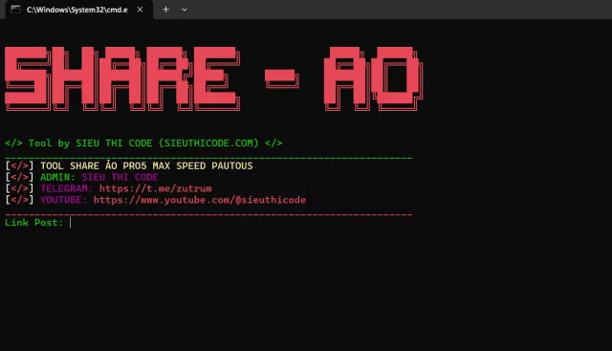Expand the new tab profile dropdown
The height and width of the screenshot is (351, 612).
(x=185, y=10)
